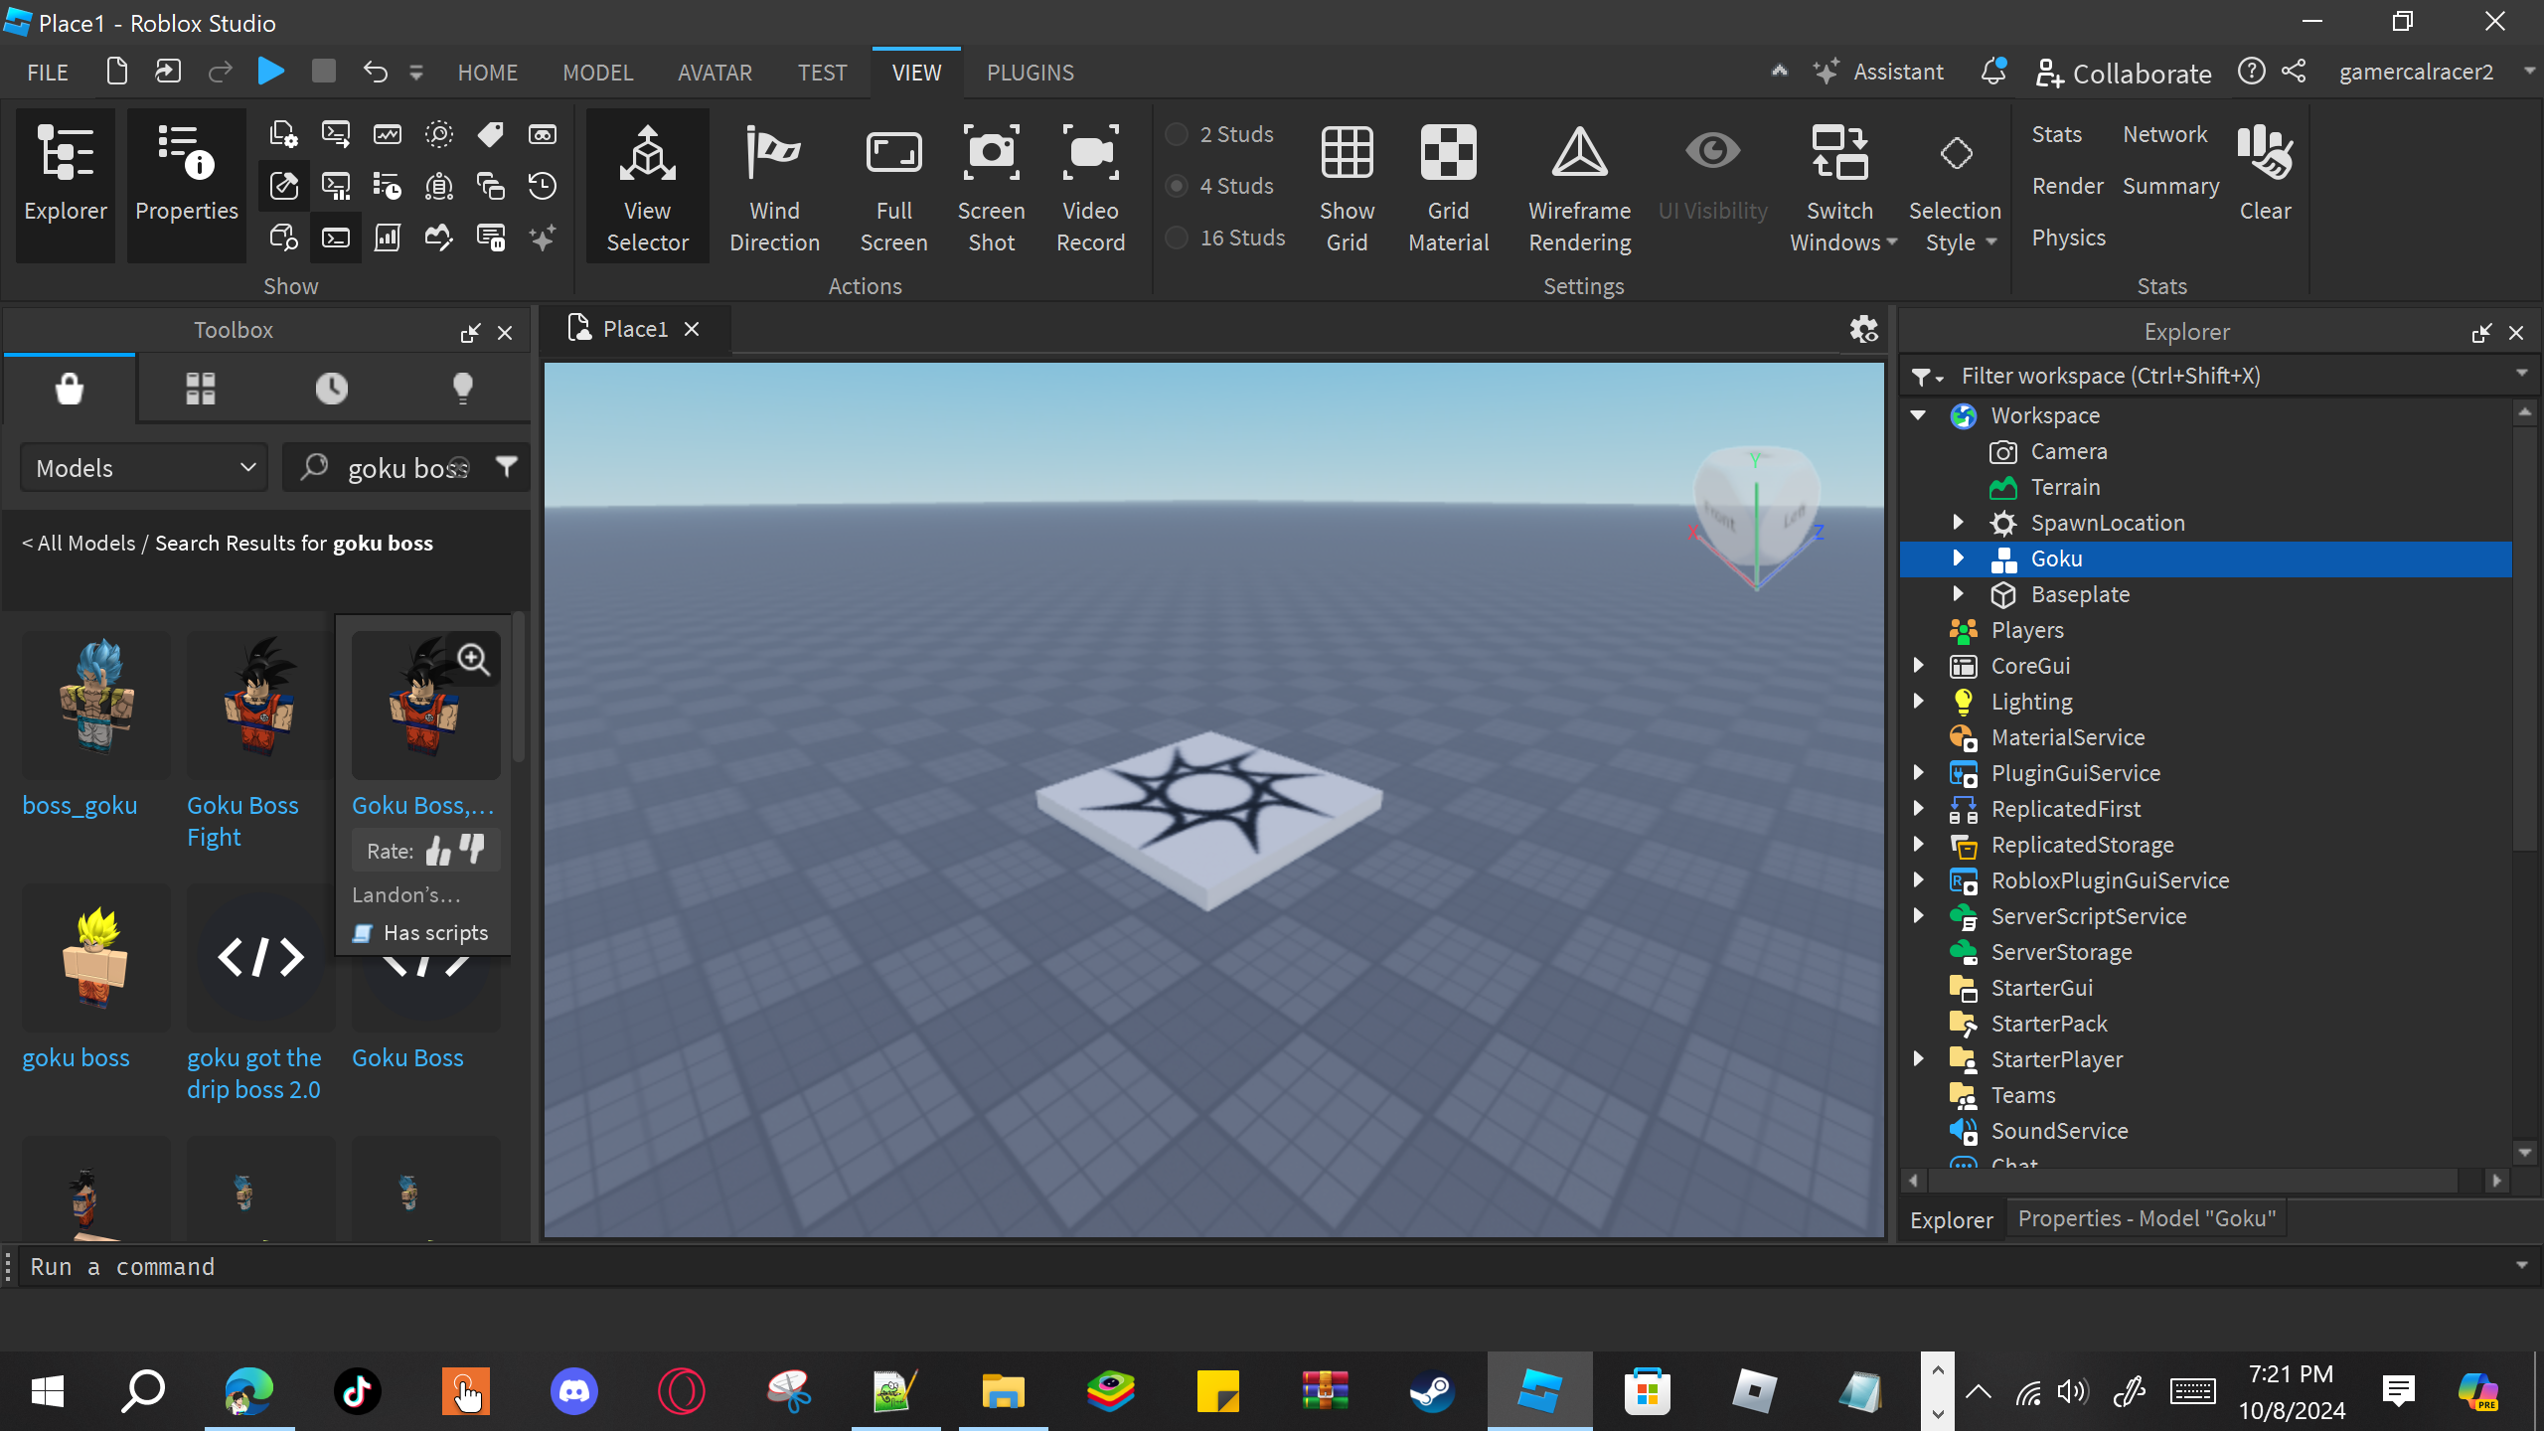Select the 2 Studs radio button
Screen dimensions: 2544x1431
pyautogui.click(x=1177, y=134)
